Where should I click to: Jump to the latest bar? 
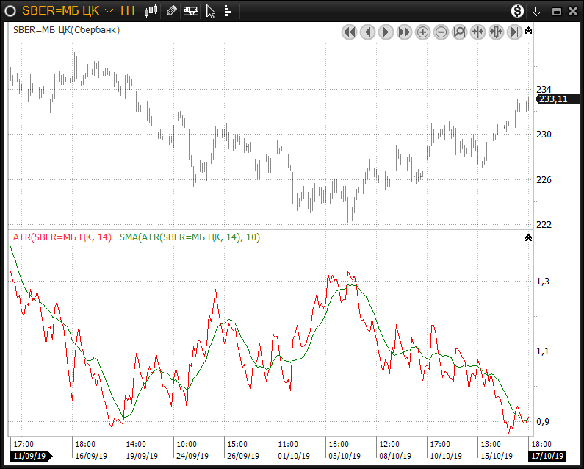tap(515, 32)
